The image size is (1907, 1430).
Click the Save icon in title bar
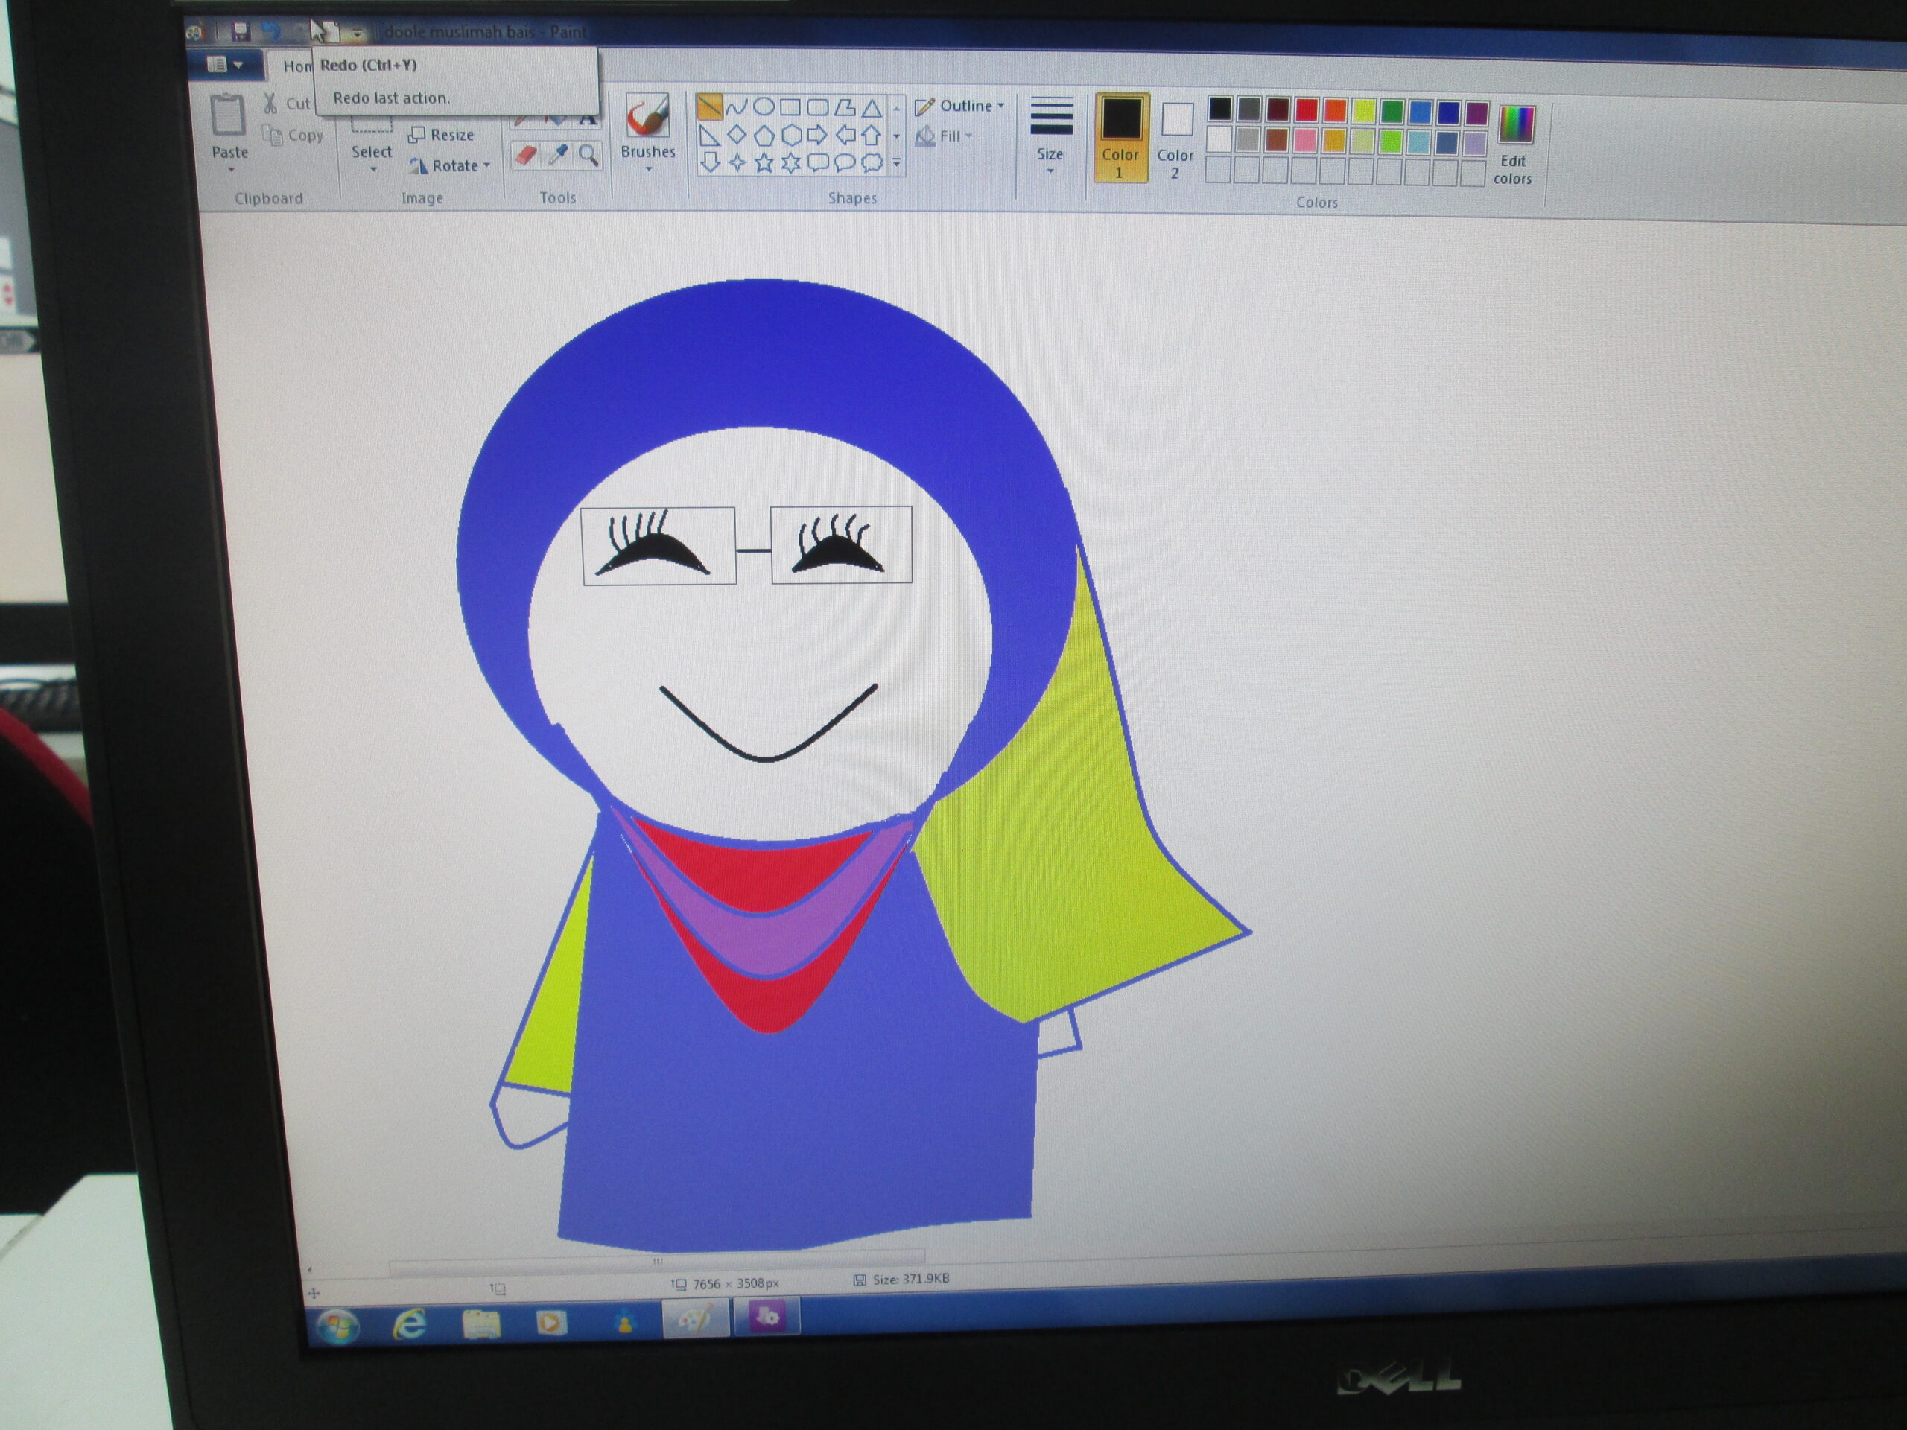(x=241, y=32)
